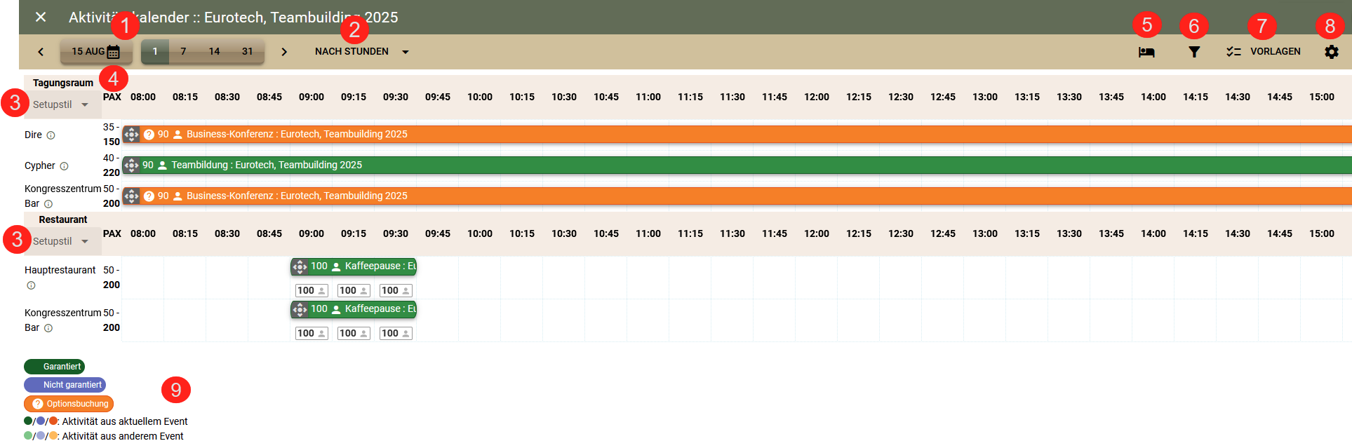Select the Dire room label
The height and width of the screenshot is (448, 1352).
33,135
